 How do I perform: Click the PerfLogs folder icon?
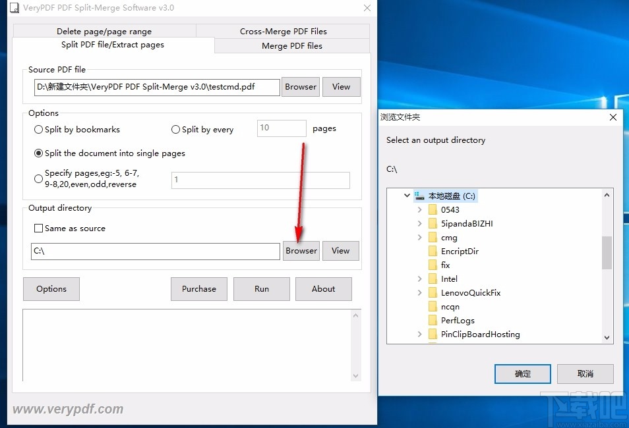coord(433,320)
